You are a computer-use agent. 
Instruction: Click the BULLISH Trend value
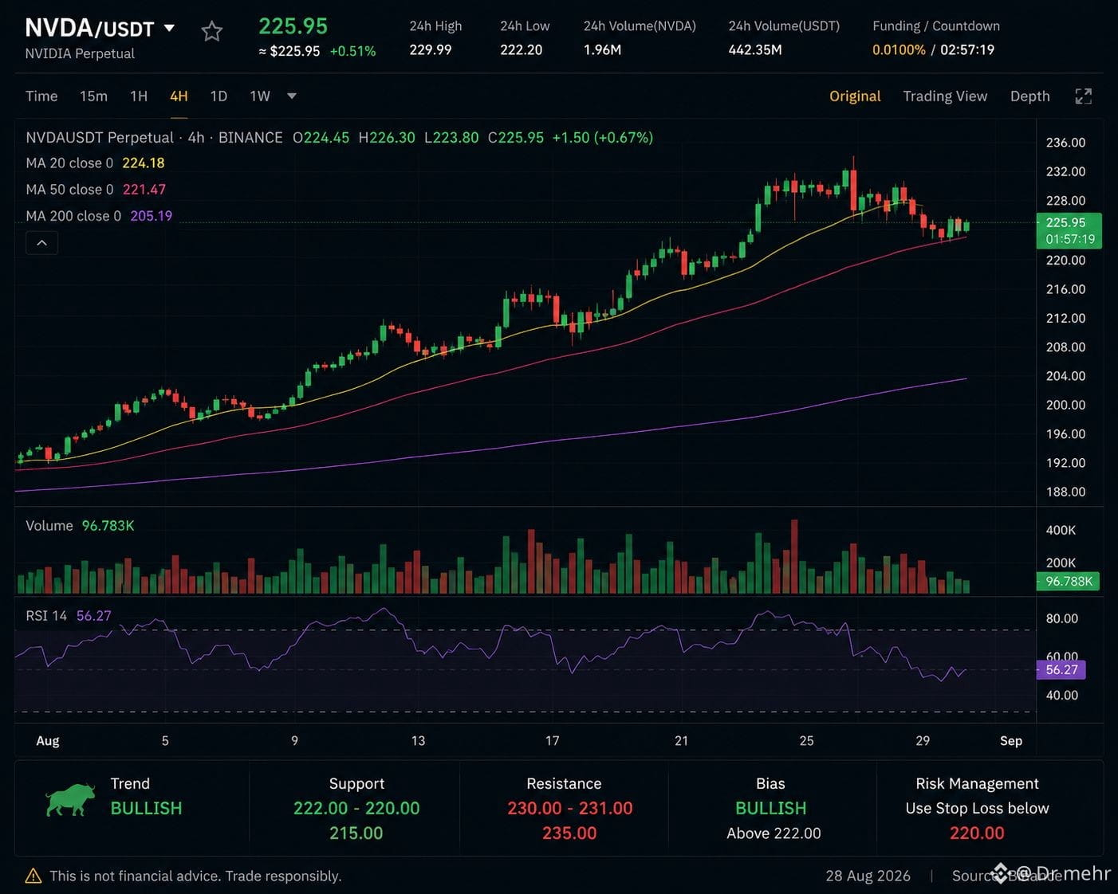pyautogui.click(x=146, y=809)
